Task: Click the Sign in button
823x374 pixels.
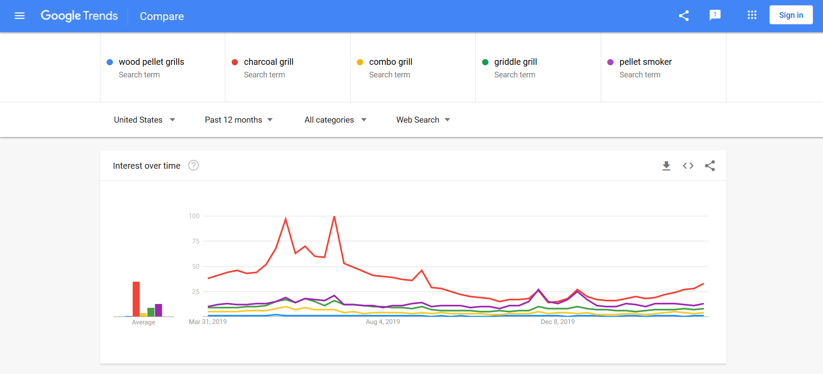Action: point(791,15)
